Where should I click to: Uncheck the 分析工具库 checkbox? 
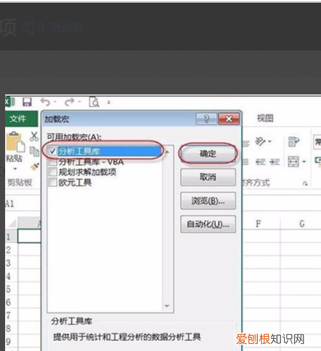(53, 151)
